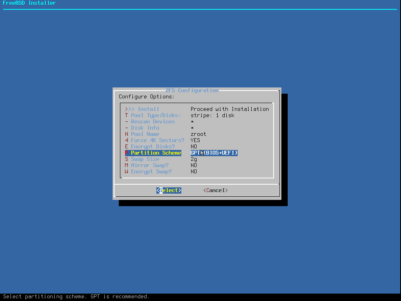Click the red P hotkey letter
Viewport: 401px width, 301px height.
pos(127,153)
